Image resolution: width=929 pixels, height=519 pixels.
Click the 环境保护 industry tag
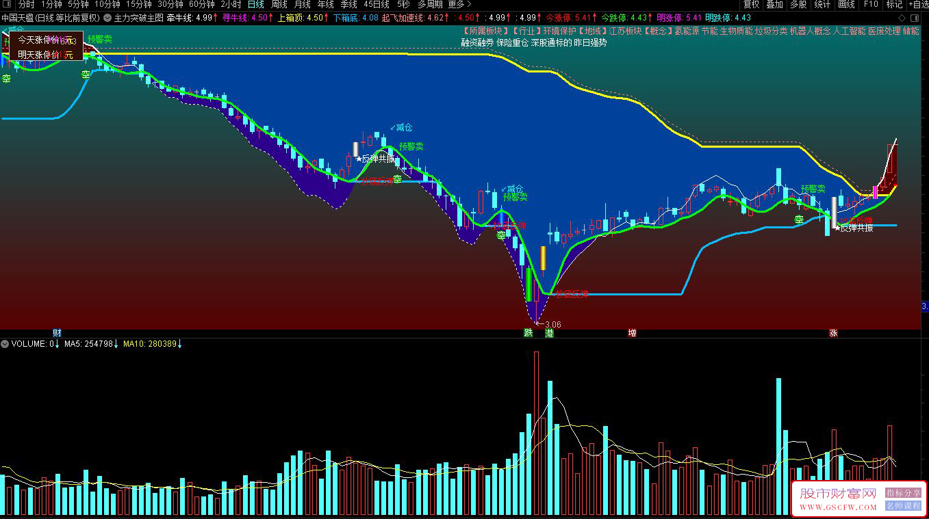(559, 31)
